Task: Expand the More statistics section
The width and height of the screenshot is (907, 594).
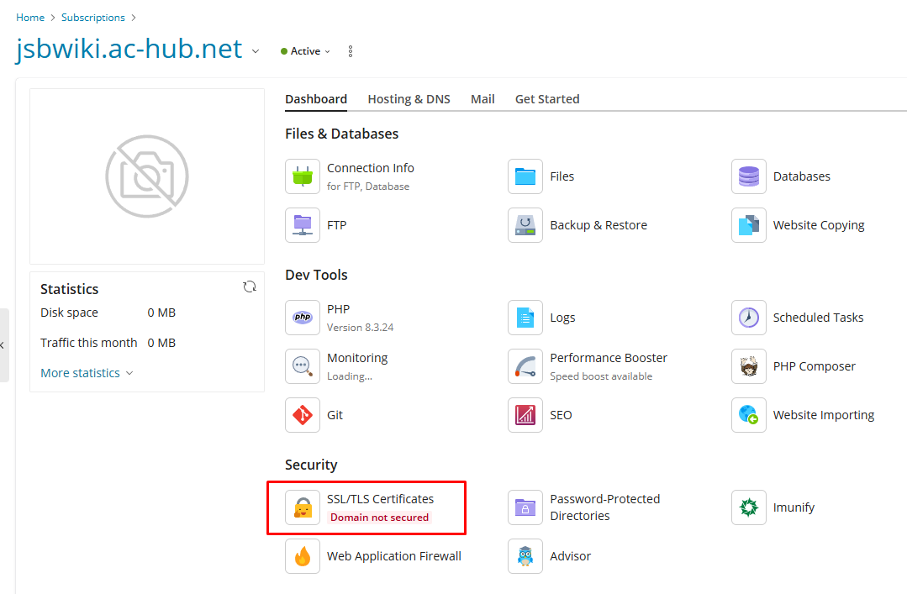Action: [87, 373]
